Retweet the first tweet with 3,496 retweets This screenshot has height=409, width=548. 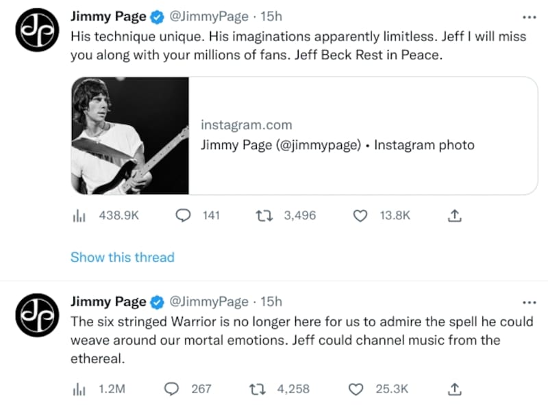tap(262, 215)
